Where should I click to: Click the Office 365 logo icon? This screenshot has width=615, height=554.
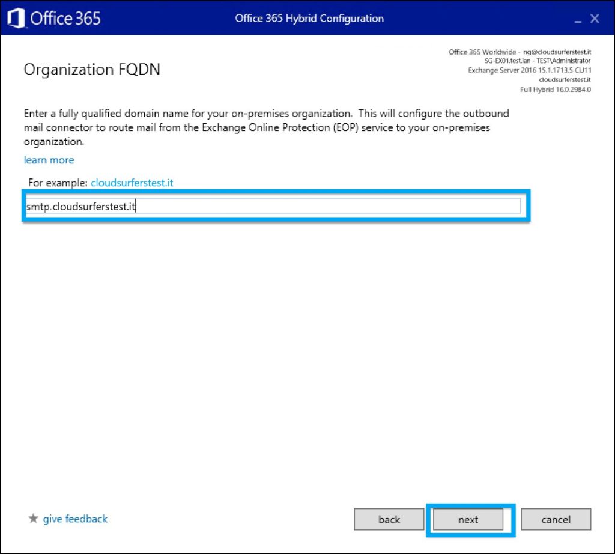16,19
